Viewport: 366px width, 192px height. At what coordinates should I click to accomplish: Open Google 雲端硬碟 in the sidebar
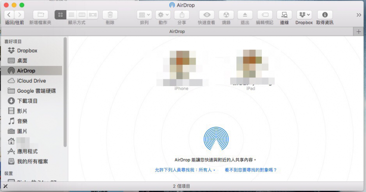pos(32,91)
